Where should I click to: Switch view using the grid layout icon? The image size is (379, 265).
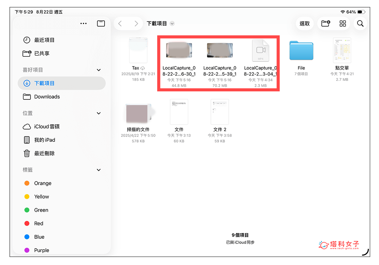click(x=343, y=23)
